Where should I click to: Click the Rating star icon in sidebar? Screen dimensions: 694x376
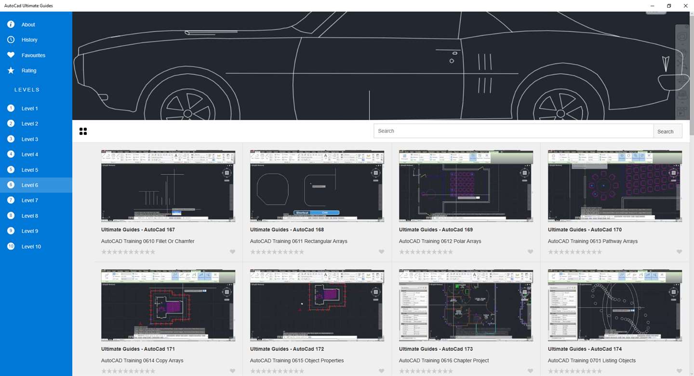[x=11, y=70]
